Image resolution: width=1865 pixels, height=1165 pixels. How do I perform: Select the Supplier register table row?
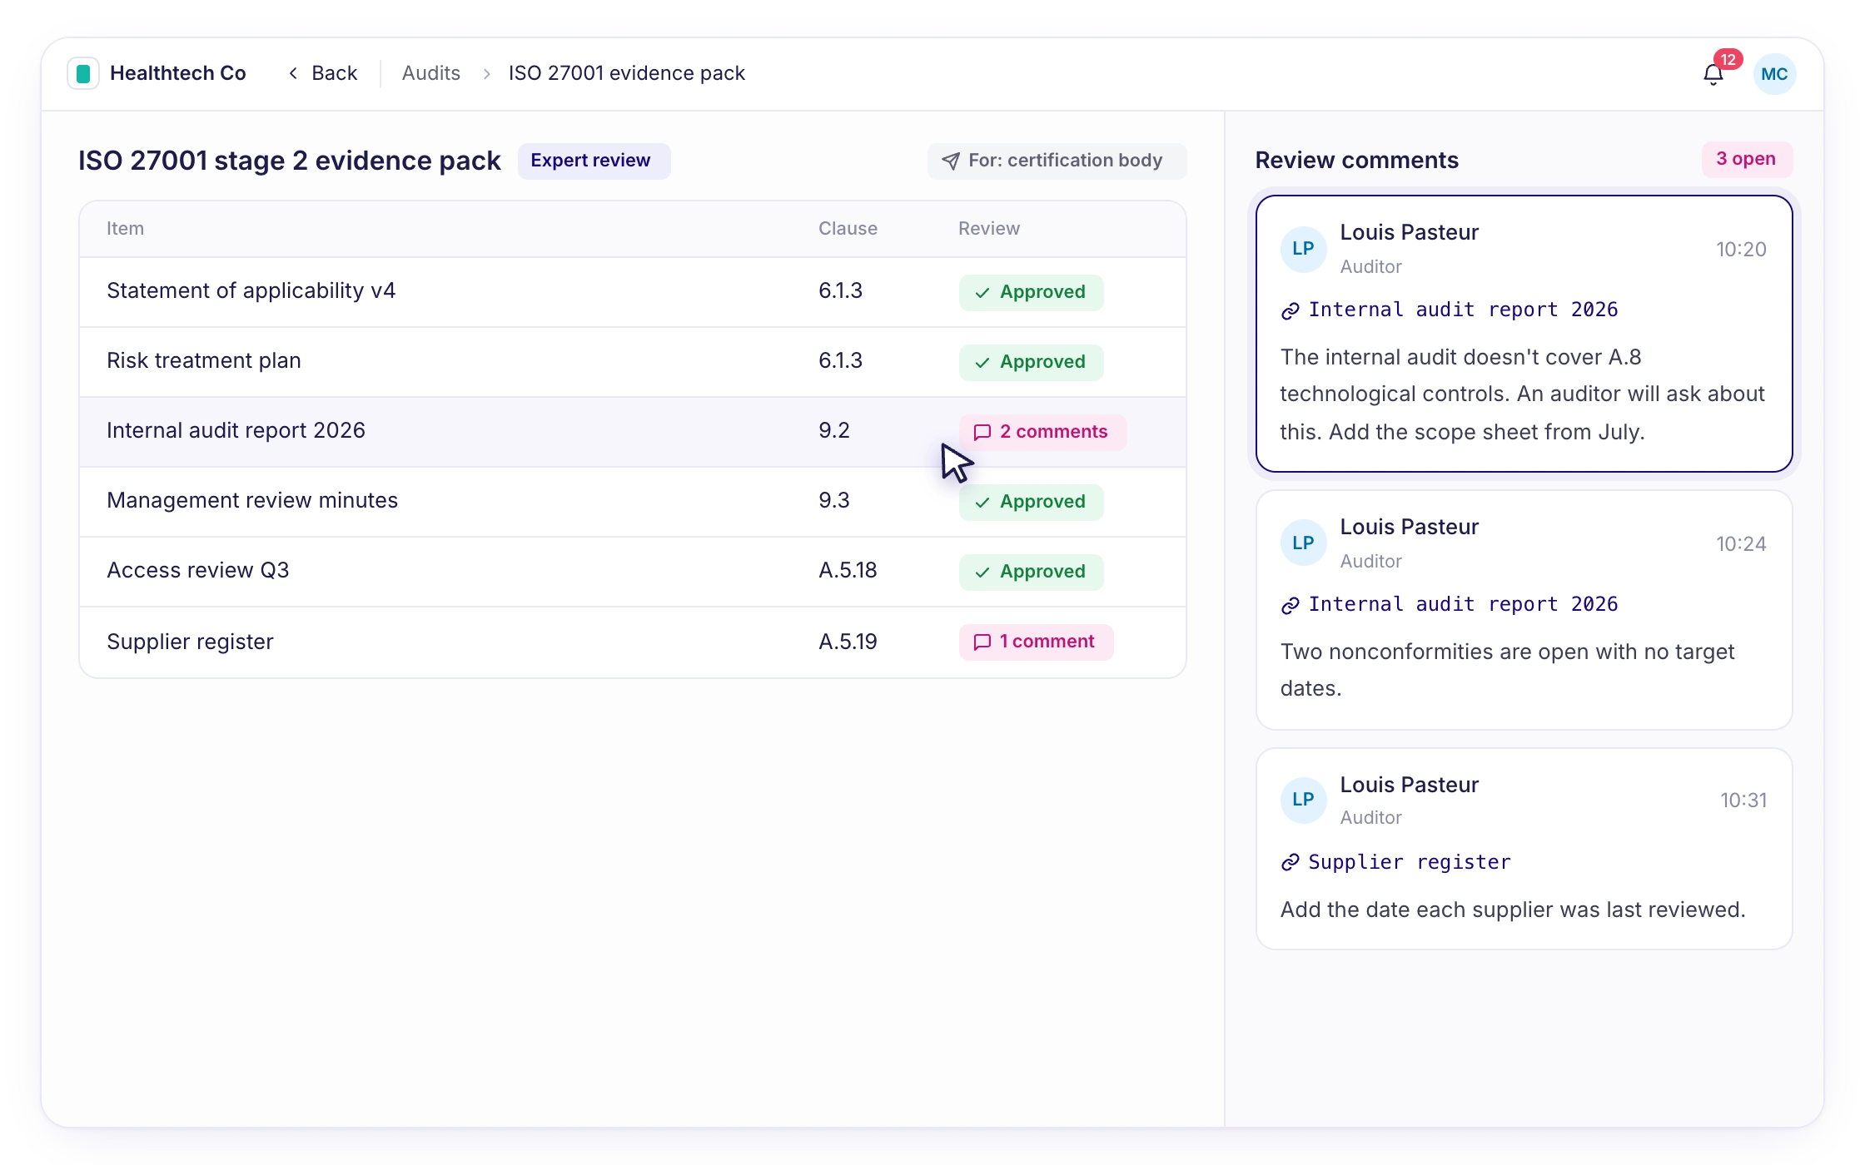tap(633, 642)
